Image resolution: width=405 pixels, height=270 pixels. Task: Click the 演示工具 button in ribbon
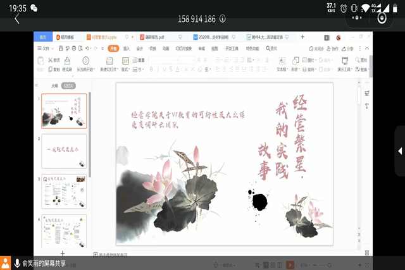point(345,69)
